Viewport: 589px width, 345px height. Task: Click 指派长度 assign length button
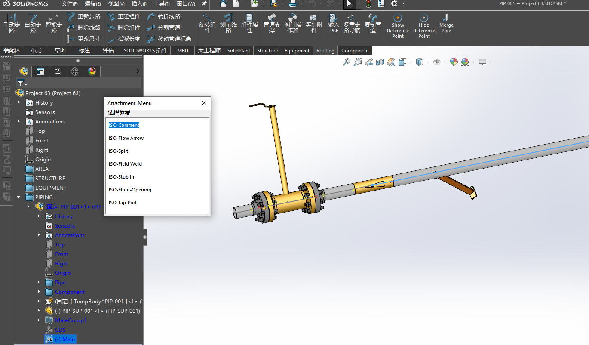pos(123,39)
